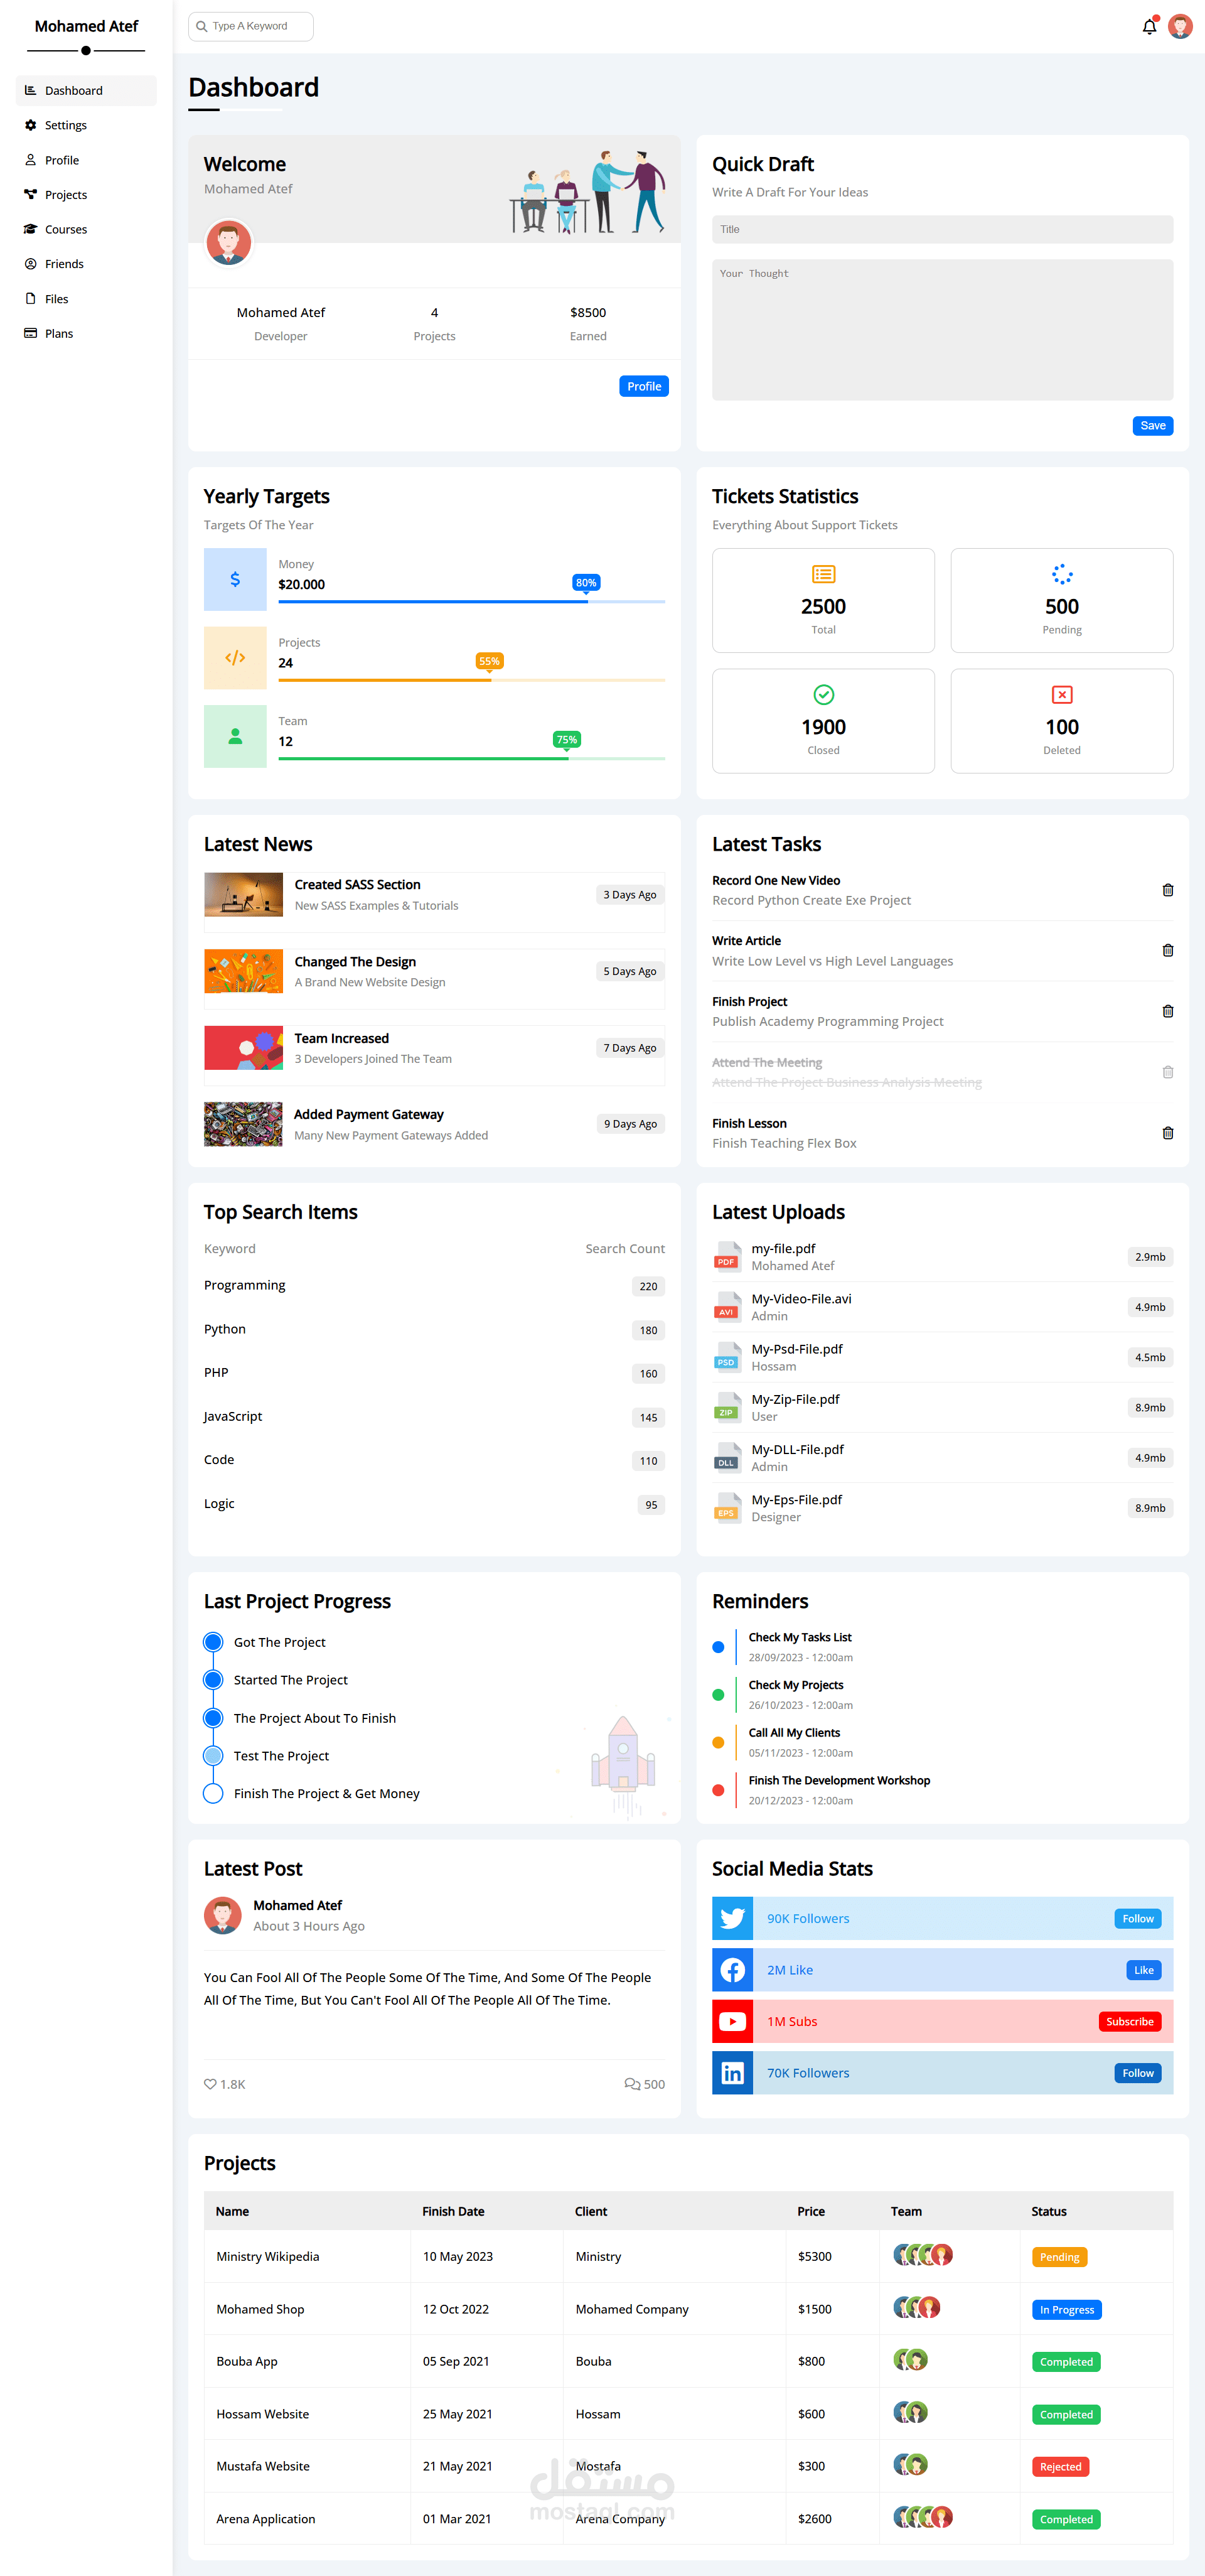The height and width of the screenshot is (2576, 1205).
Task: Click Test The Project progress circle
Action: 213,1755
